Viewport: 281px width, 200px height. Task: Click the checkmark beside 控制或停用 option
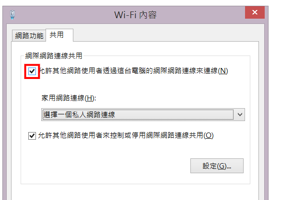coord(32,136)
